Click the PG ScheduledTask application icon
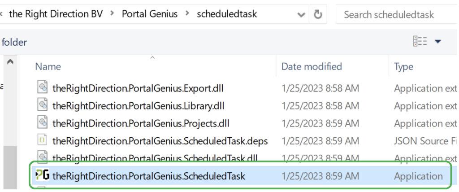Viewport: 459px width, 192px height. pos(43,176)
